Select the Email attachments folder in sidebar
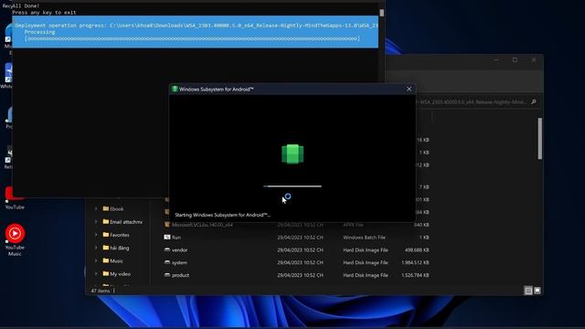This screenshot has width=585, height=329. (x=122, y=222)
